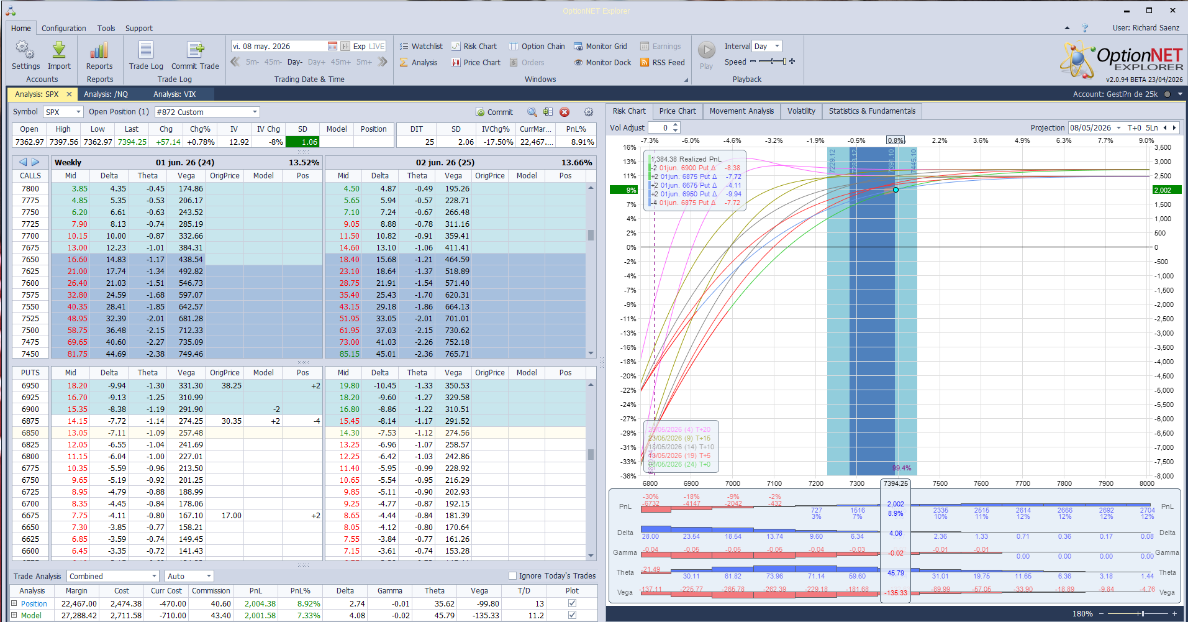
Task: Switch to the Analysis: VIX tab
Action: (x=175, y=94)
